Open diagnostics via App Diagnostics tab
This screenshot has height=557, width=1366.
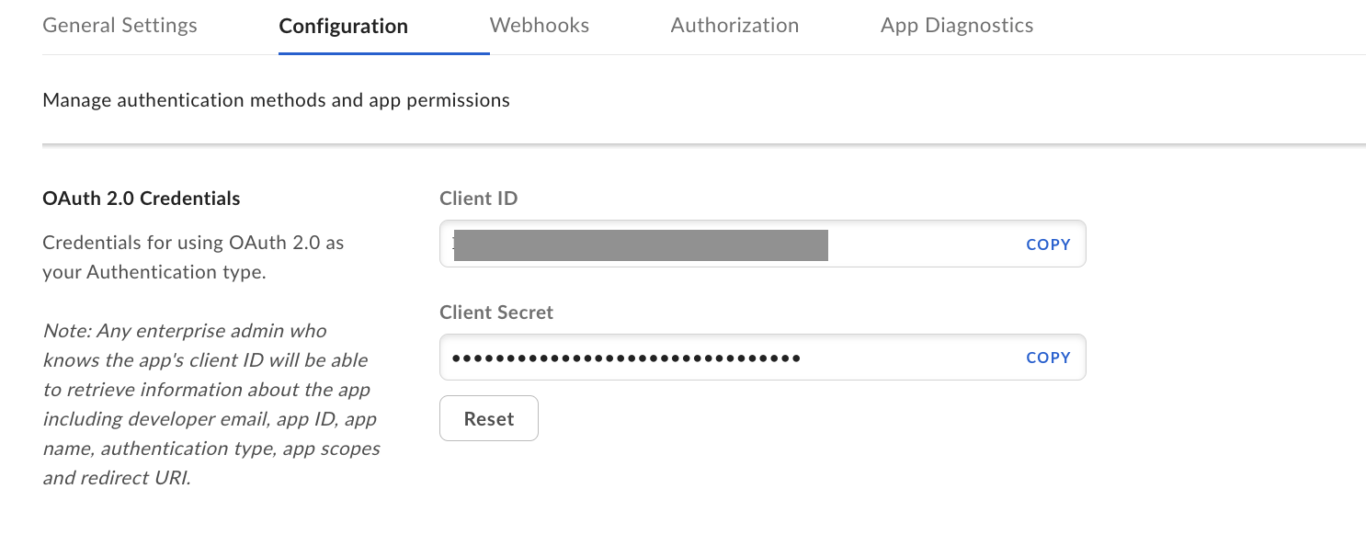point(957,25)
